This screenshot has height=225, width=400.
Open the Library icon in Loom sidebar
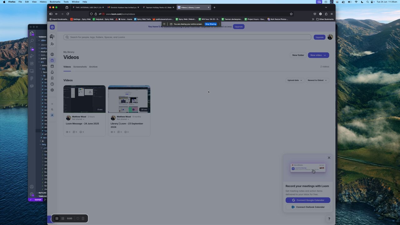(52, 60)
